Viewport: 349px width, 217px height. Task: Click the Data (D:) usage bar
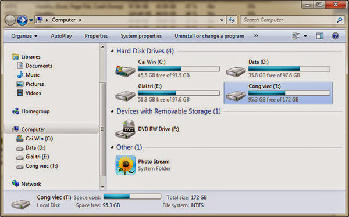pyautogui.click(x=289, y=68)
